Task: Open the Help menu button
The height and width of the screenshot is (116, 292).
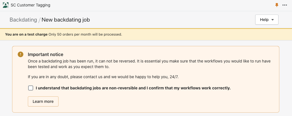Action: click(x=267, y=20)
